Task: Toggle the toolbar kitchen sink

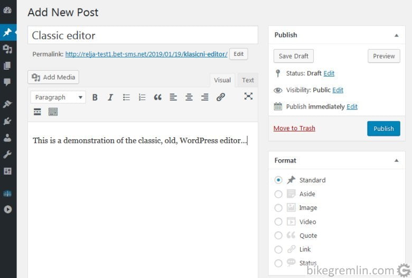Action: click(53, 112)
